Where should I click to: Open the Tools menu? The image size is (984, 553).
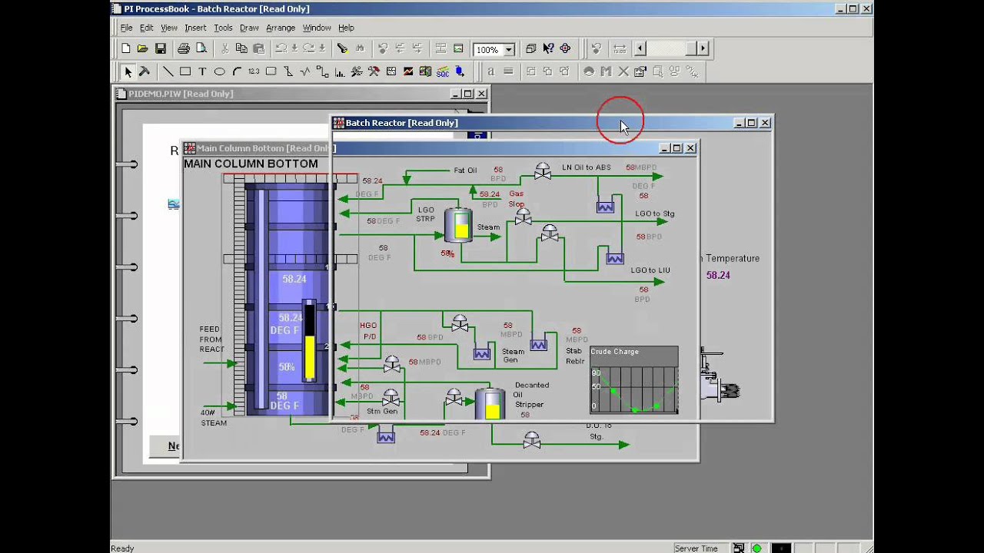[223, 28]
